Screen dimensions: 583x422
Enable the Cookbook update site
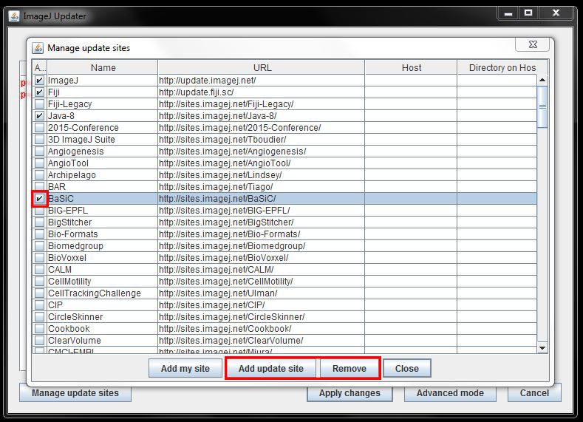pyautogui.click(x=39, y=329)
